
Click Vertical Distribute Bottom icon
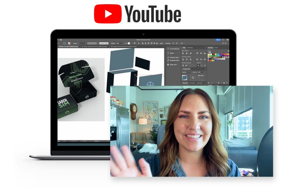click(190, 59)
